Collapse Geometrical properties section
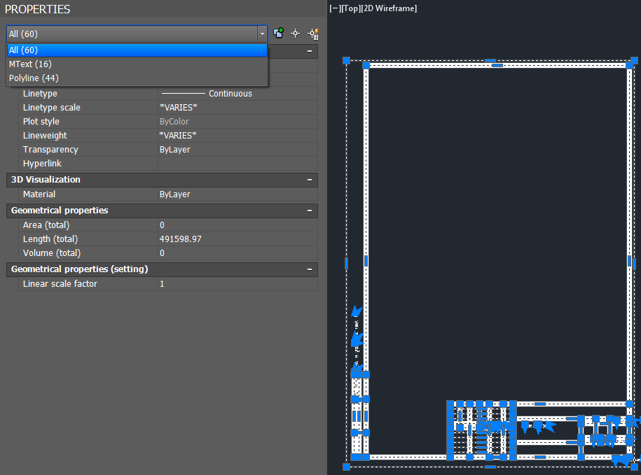This screenshot has width=641, height=475. (310, 211)
